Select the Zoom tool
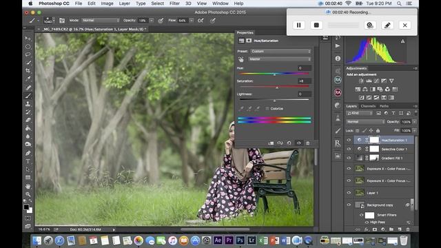This screenshot has height=248, width=441. 28,194
